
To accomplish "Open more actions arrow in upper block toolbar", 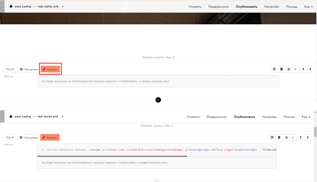I will [295, 69].
